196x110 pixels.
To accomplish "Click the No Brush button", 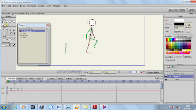I will [189, 26].
